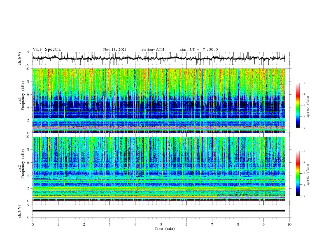Viewport: 326px width, 252px height.
Task: Click the flat ch.3 voltage trace
Action: pos(159,211)
